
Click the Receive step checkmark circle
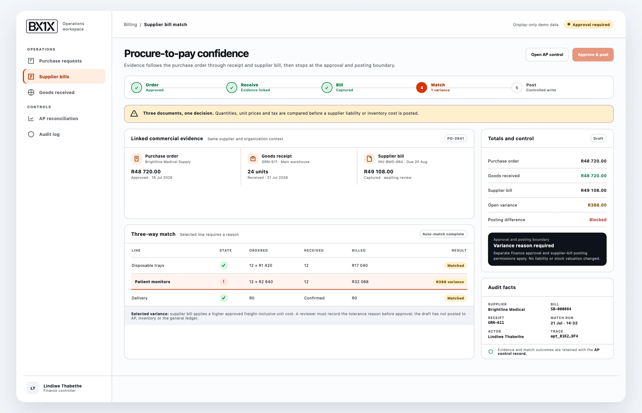click(232, 87)
